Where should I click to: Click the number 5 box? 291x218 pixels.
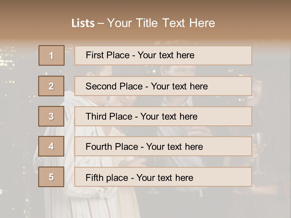click(51, 177)
